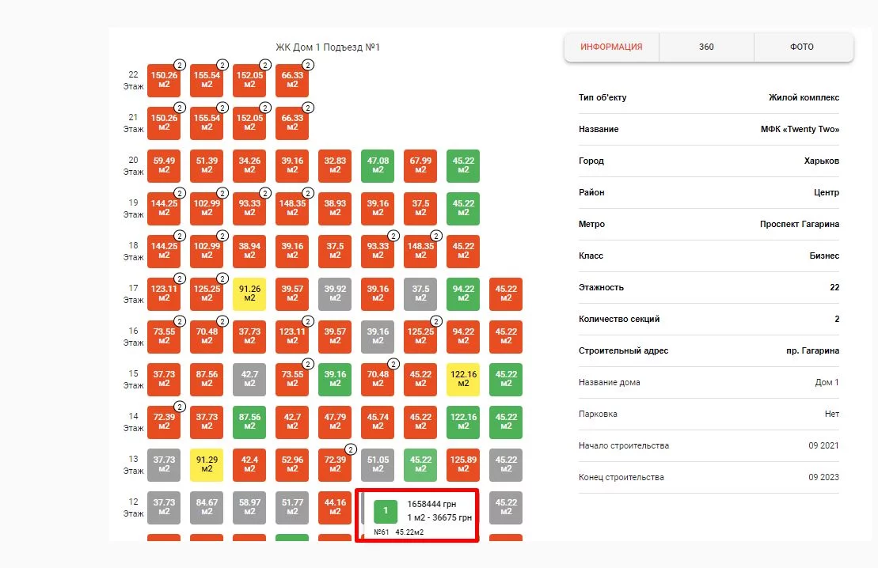Click green room-count badge in apartment №61 tooltip
Screen dimensions: 878x568
click(x=386, y=511)
